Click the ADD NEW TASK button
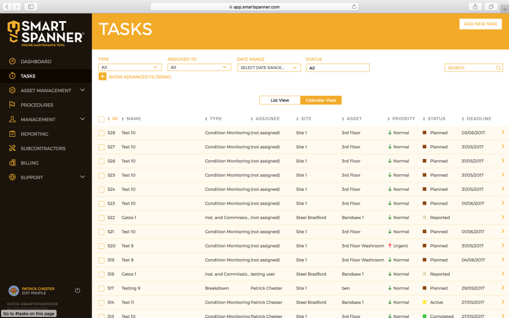The height and width of the screenshot is (318, 509). pos(480,24)
